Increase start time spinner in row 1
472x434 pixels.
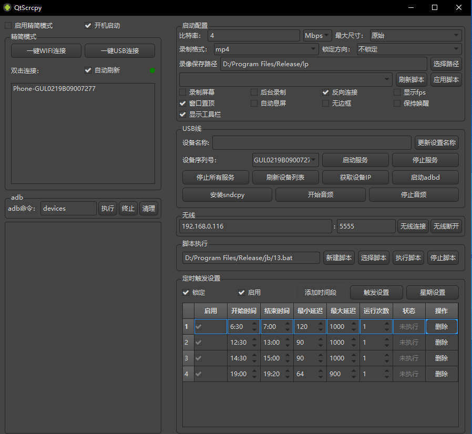[x=254, y=323]
